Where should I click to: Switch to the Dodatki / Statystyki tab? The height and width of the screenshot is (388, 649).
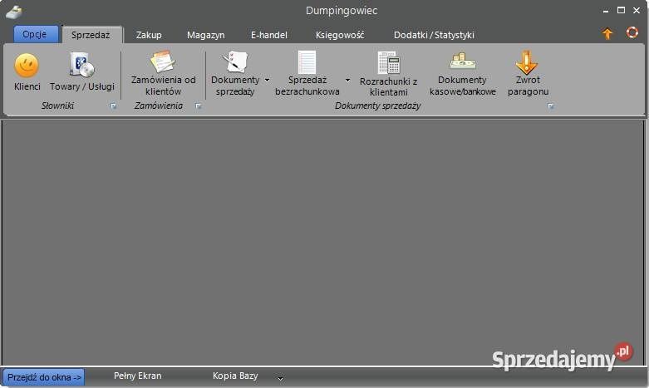(434, 35)
